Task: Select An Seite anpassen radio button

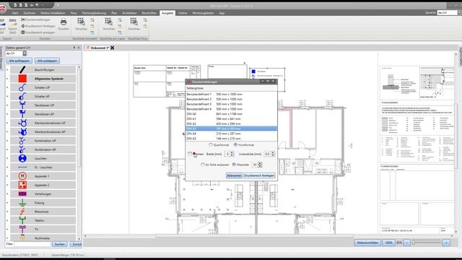Action: [202, 165]
